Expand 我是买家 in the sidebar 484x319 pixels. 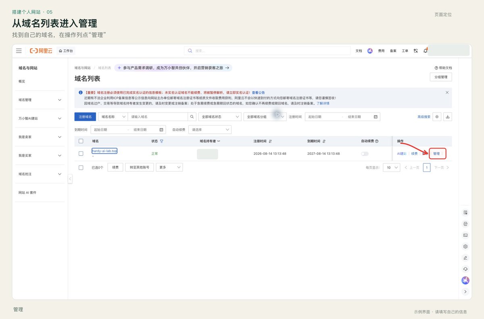pyautogui.click(x=40, y=156)
